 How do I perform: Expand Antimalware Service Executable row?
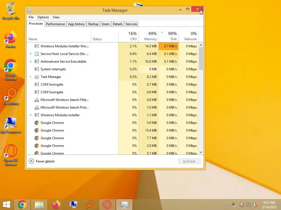coord(31,62)
